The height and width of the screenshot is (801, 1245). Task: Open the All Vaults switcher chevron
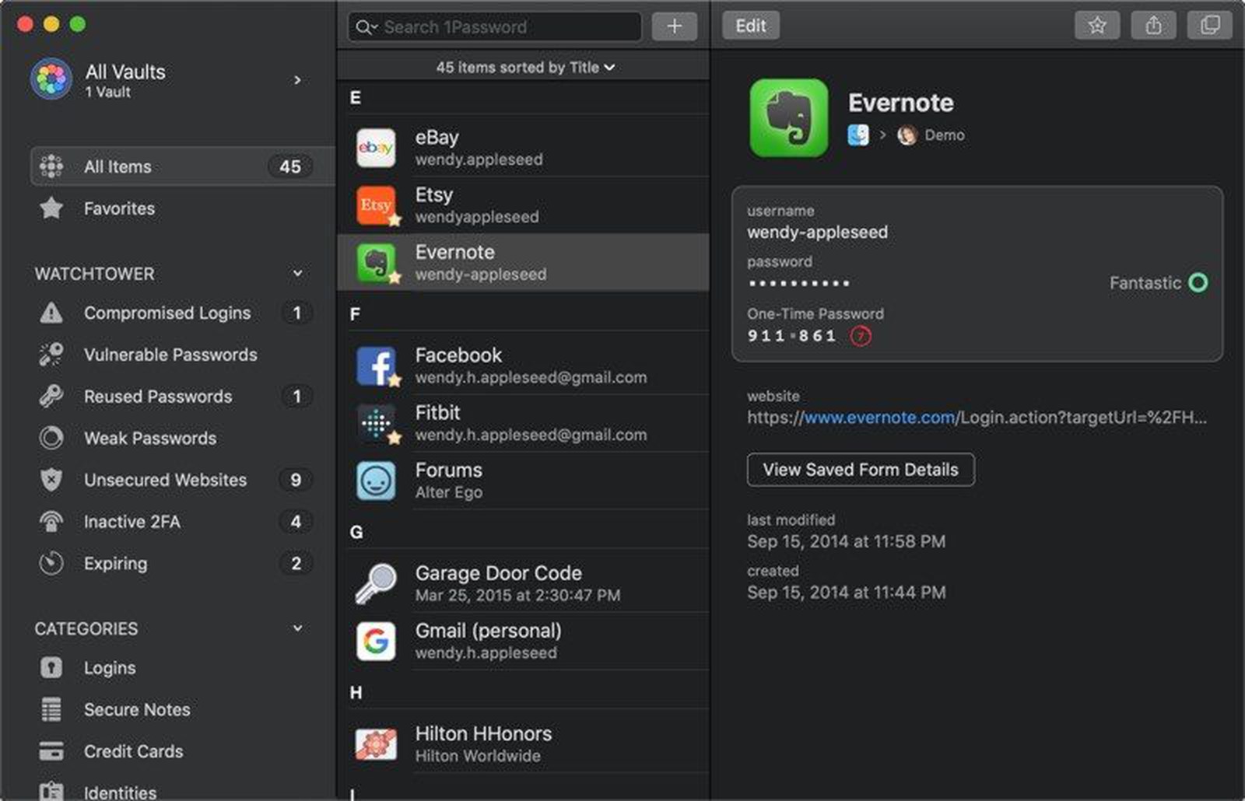point(297,80)
